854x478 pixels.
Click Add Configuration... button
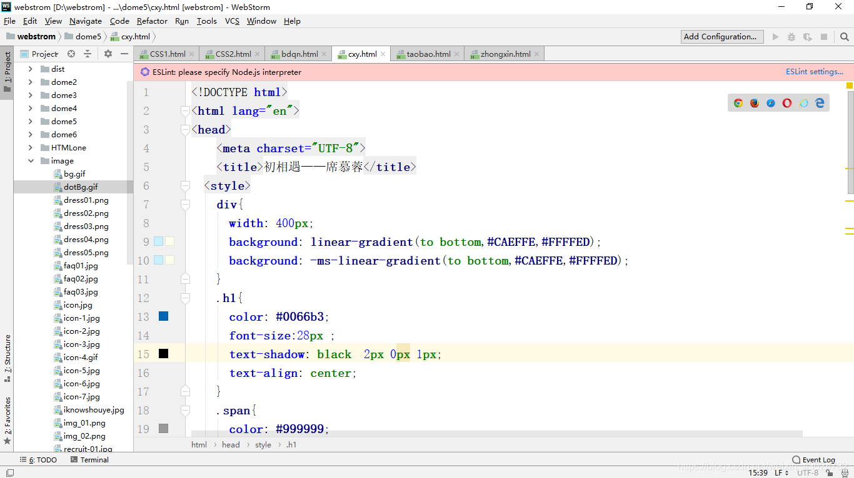pos(722,37)
